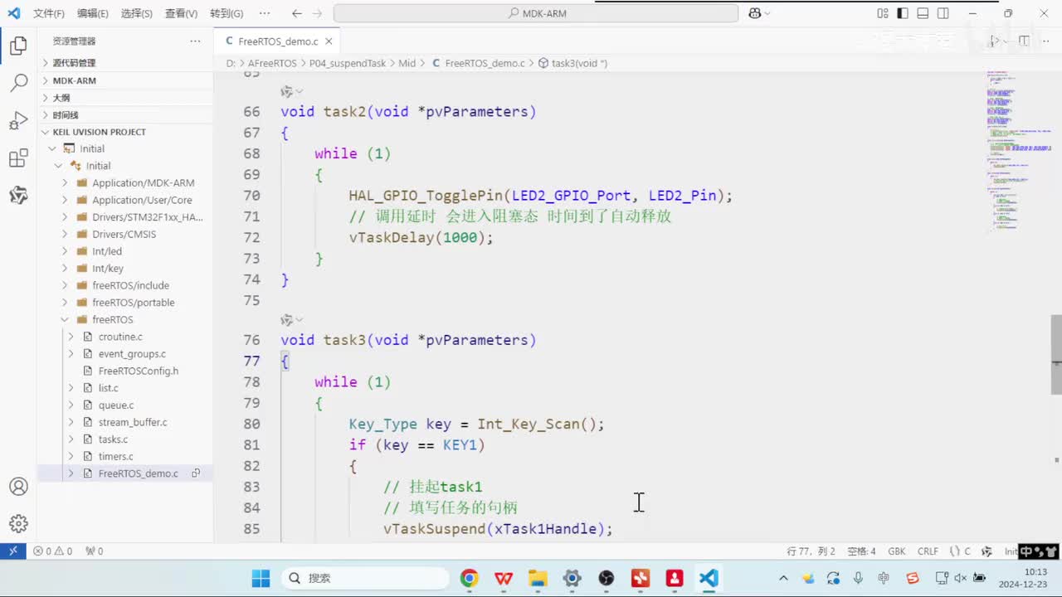This screenshot has width=1062, height=597.
Task: Expand the 源代码管理 section
Action: click(x=124, y=63)
